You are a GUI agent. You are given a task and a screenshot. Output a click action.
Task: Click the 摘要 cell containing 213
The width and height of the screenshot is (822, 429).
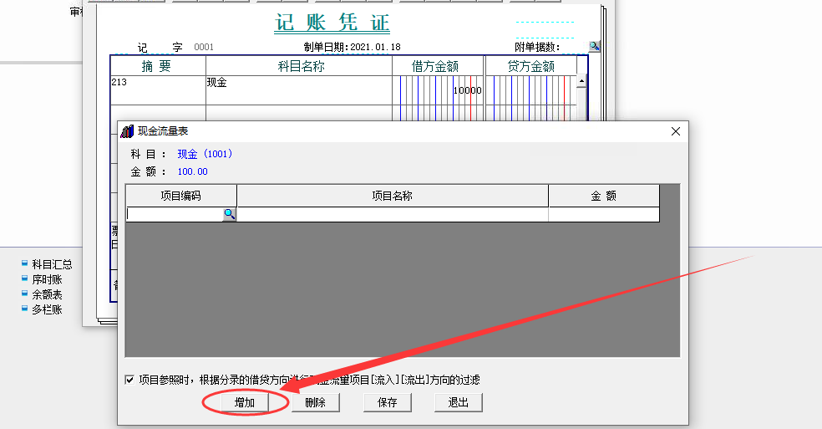(x=158, y=90)
